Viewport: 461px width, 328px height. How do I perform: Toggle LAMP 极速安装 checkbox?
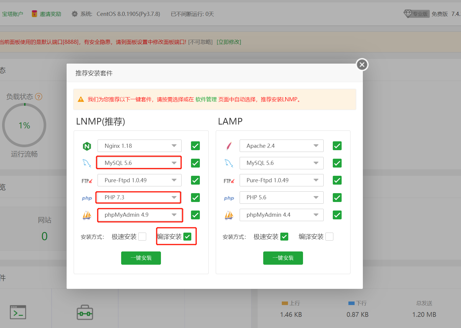pos(284,236)
